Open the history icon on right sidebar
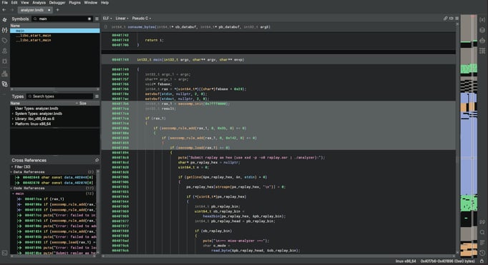The image size is (488, 265). pos(482,253)
